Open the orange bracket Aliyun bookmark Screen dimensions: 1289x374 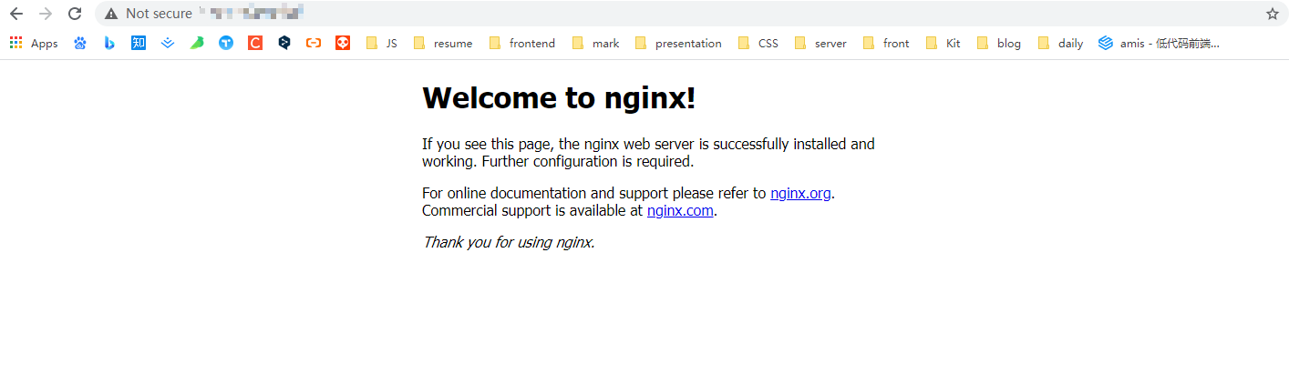[x=314, y=43]
